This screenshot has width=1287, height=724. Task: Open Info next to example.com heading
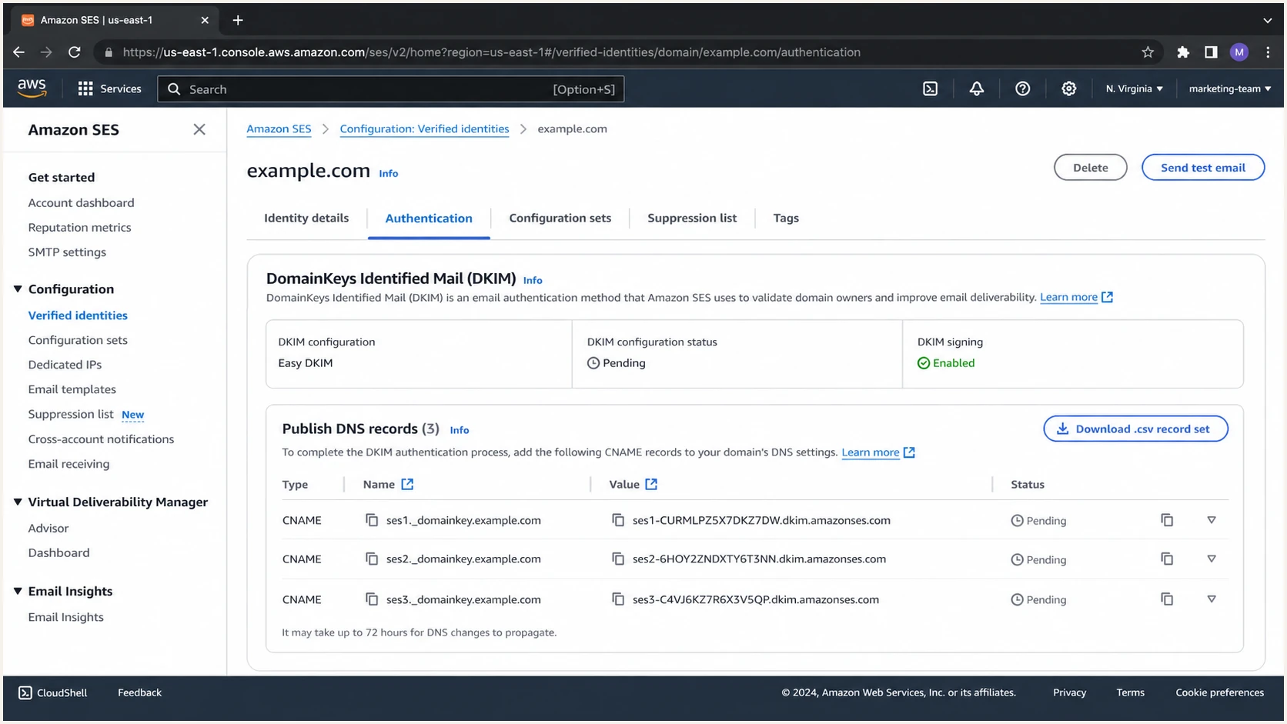click(x=389, y=173)
